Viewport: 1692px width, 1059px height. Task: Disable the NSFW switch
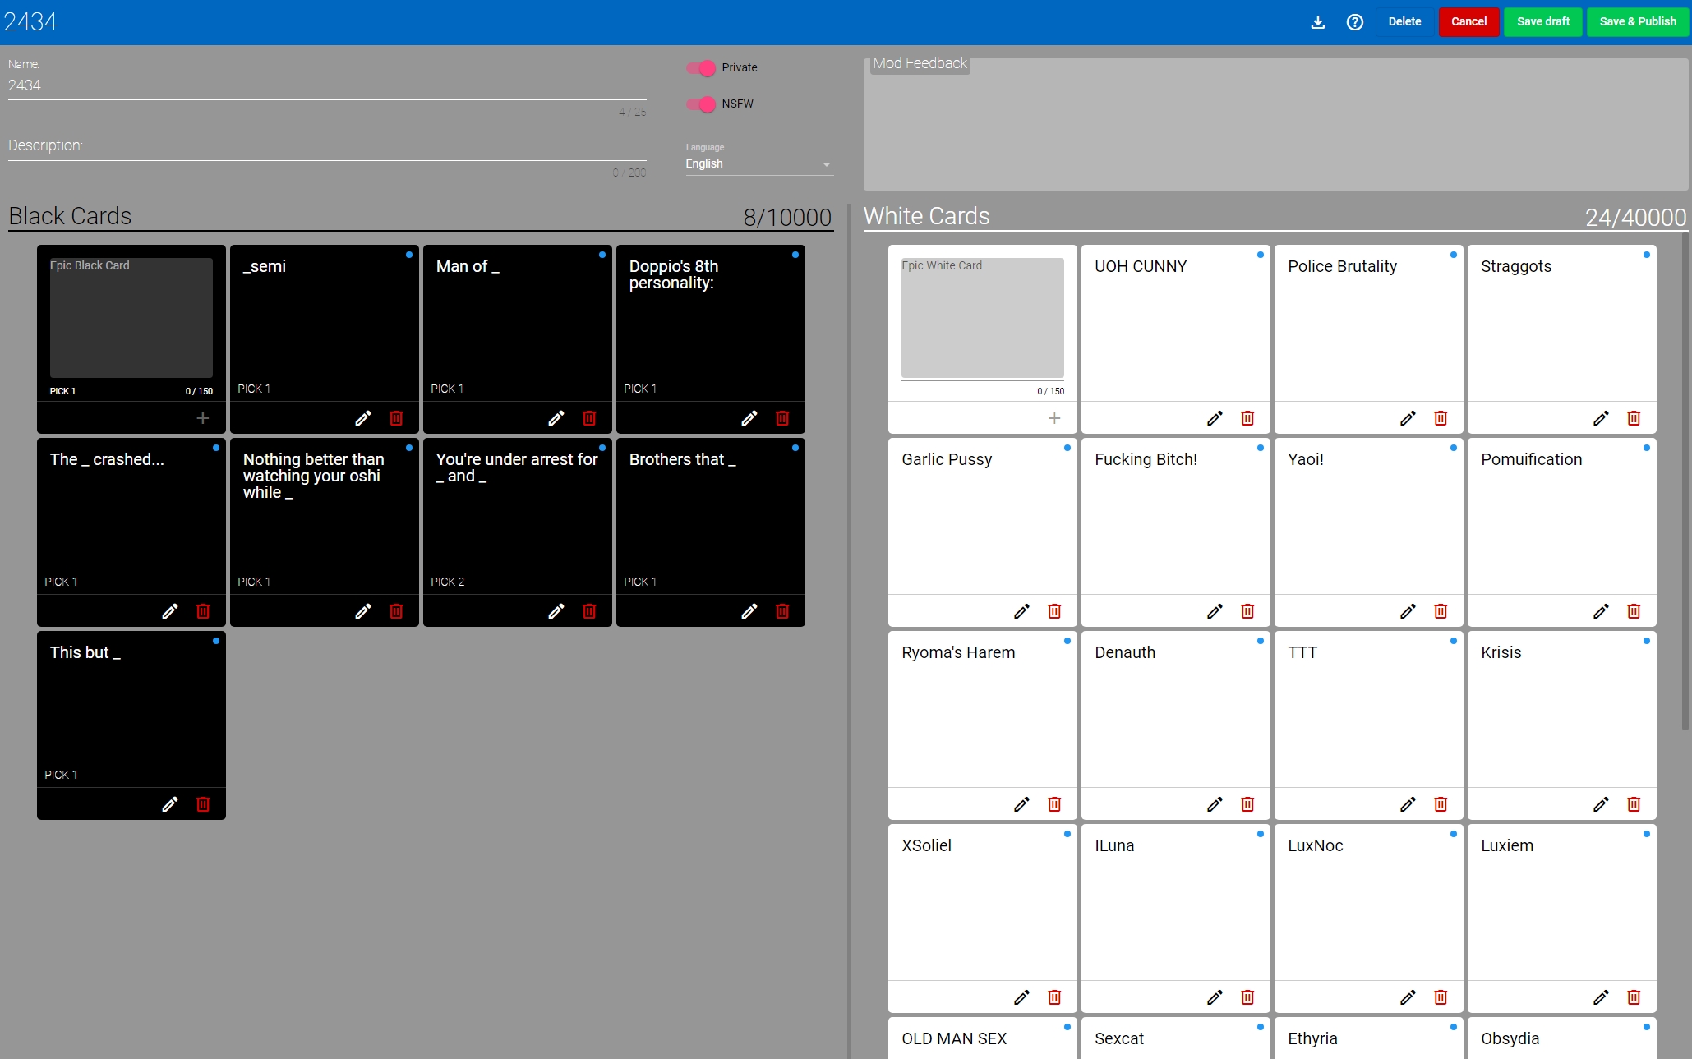coord(702,104)
